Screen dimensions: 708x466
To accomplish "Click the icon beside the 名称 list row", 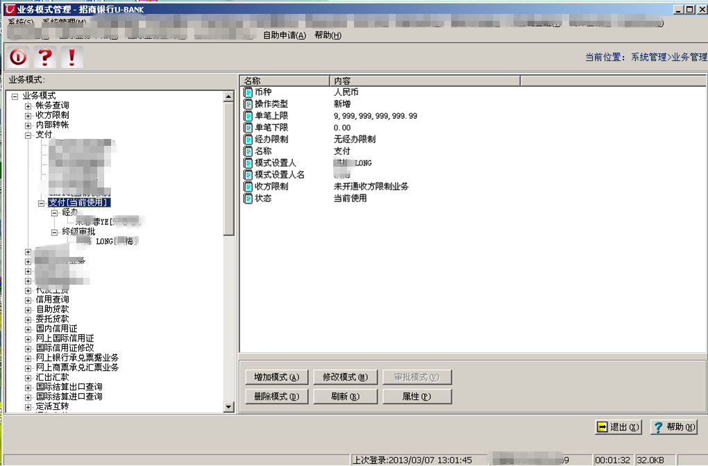I will 248,151.
